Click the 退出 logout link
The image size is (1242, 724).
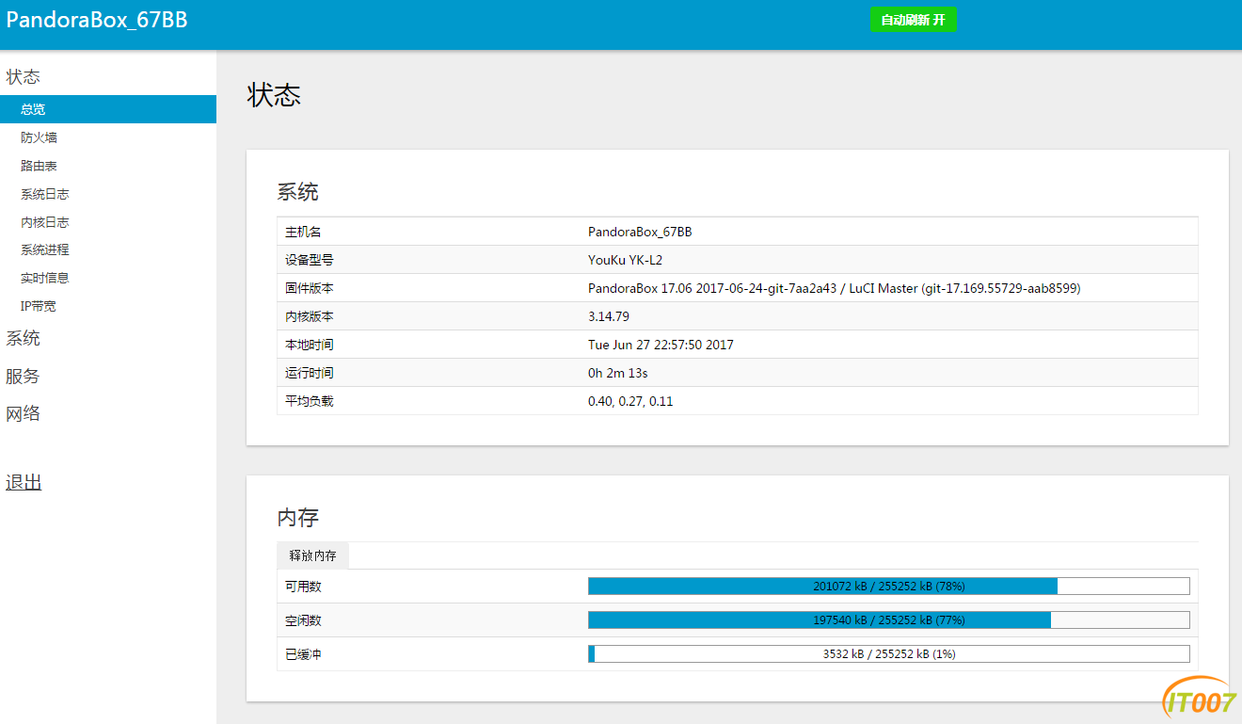pos(24,483)
